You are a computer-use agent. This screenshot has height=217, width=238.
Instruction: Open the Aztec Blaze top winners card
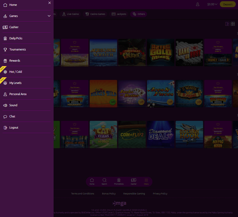pyautogui.click(x=218, y=134)
